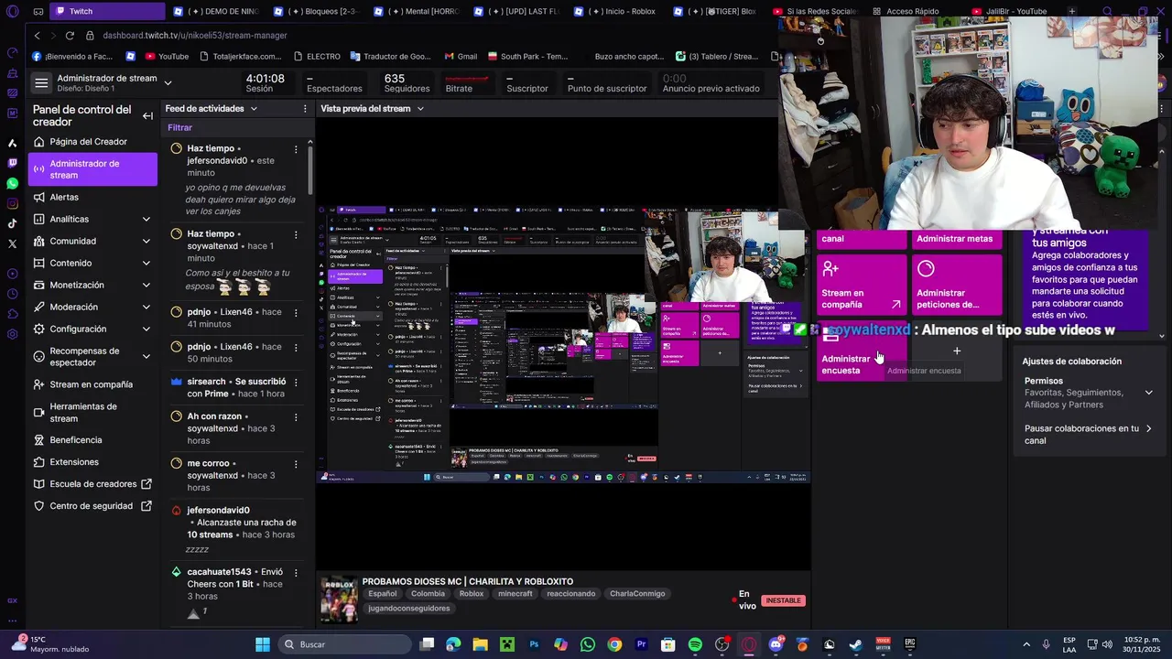Open Steam from the taskbar
1172x659 pixels.
pos(856,644)
